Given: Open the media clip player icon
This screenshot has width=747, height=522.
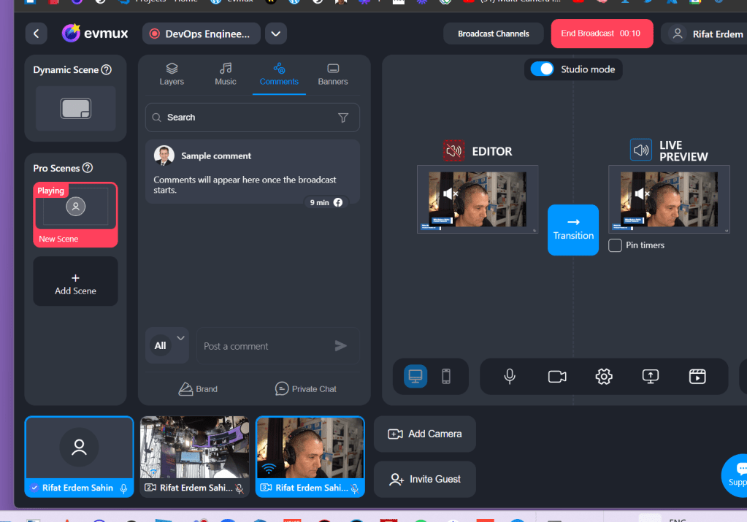Looking at the screenshot, I should click(x=697, y=376).
